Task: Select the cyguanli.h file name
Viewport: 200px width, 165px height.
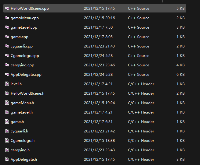Action: tap(19, 131)
